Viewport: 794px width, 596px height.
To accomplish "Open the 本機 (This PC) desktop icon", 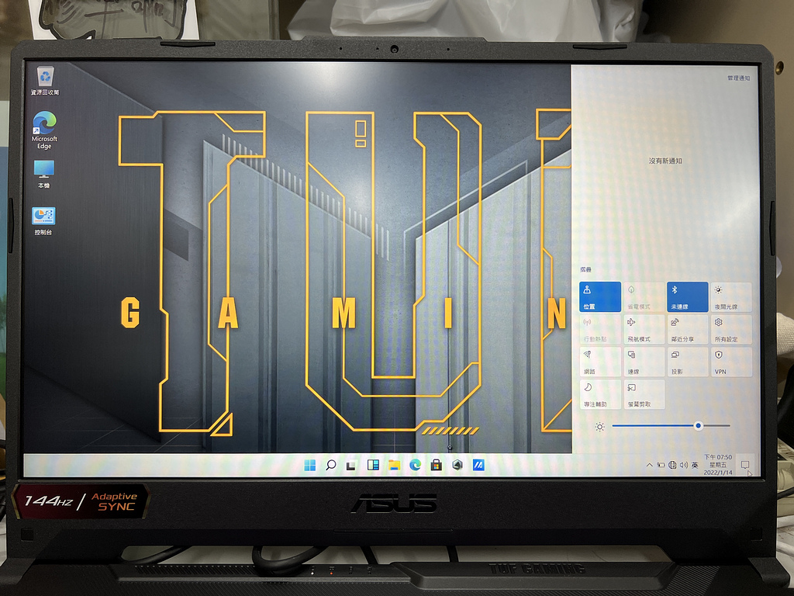I will click(44, 175).
